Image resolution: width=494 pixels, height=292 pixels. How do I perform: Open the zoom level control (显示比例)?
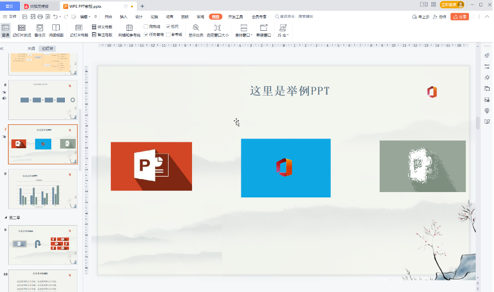195,30
